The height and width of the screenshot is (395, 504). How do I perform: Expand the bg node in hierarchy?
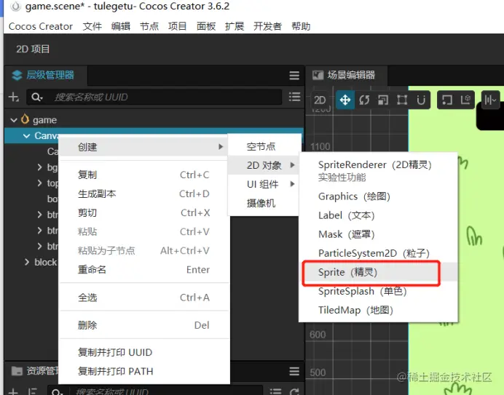(39, 167)
